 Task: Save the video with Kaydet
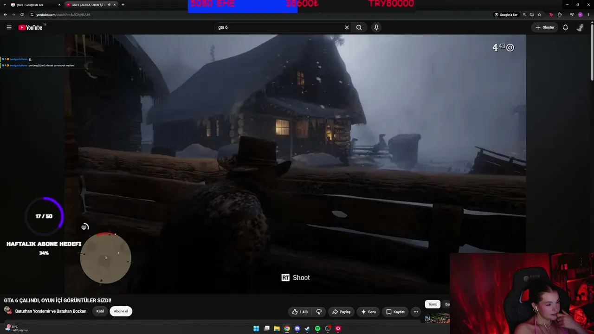coord(395,312)
